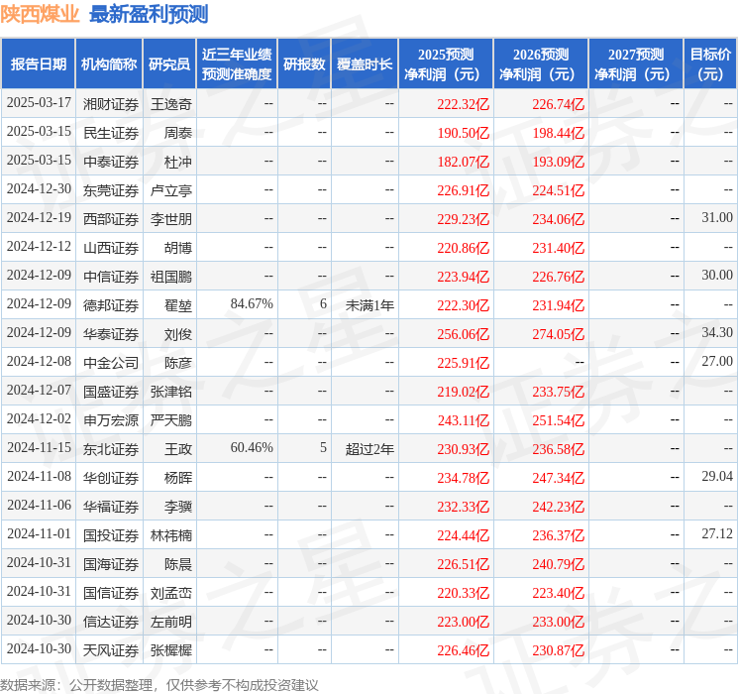Click target price 31.00
This screenshot has height=694, width=738.
(717, 217)
